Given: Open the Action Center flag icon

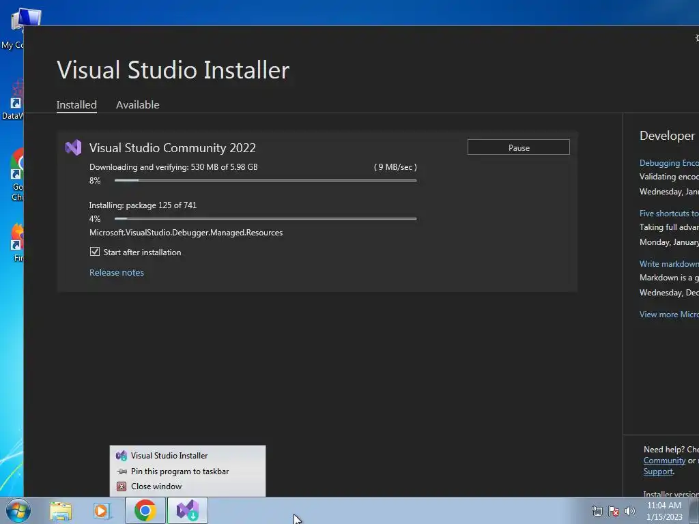Looking at the screenshot, I should tap(614, 511).
